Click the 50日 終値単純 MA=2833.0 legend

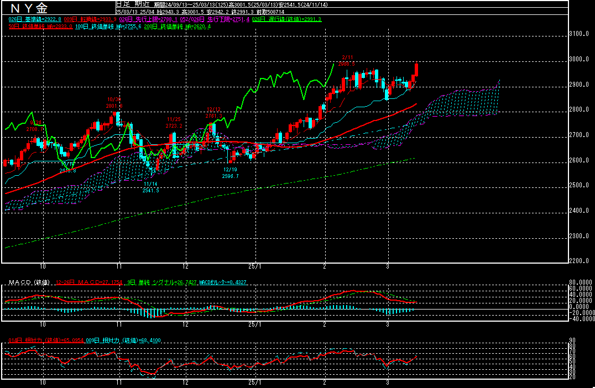coord(40,27)
